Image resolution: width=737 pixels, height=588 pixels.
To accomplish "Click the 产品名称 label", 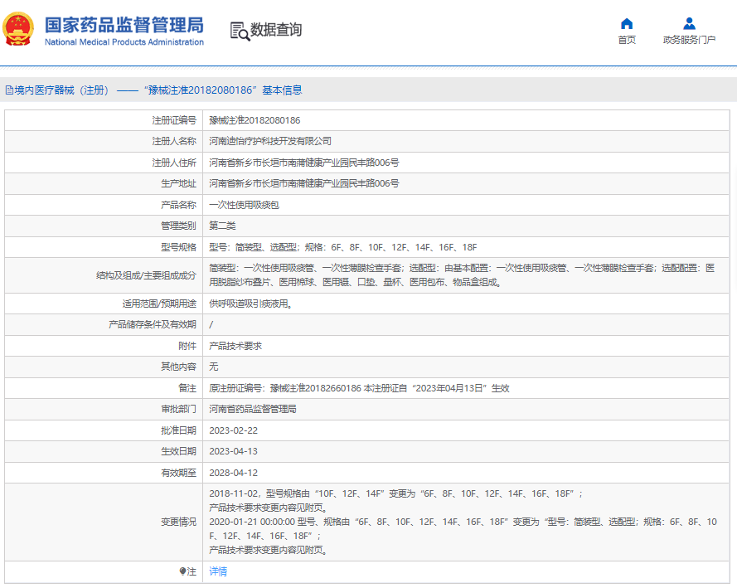I will (178, 205).
